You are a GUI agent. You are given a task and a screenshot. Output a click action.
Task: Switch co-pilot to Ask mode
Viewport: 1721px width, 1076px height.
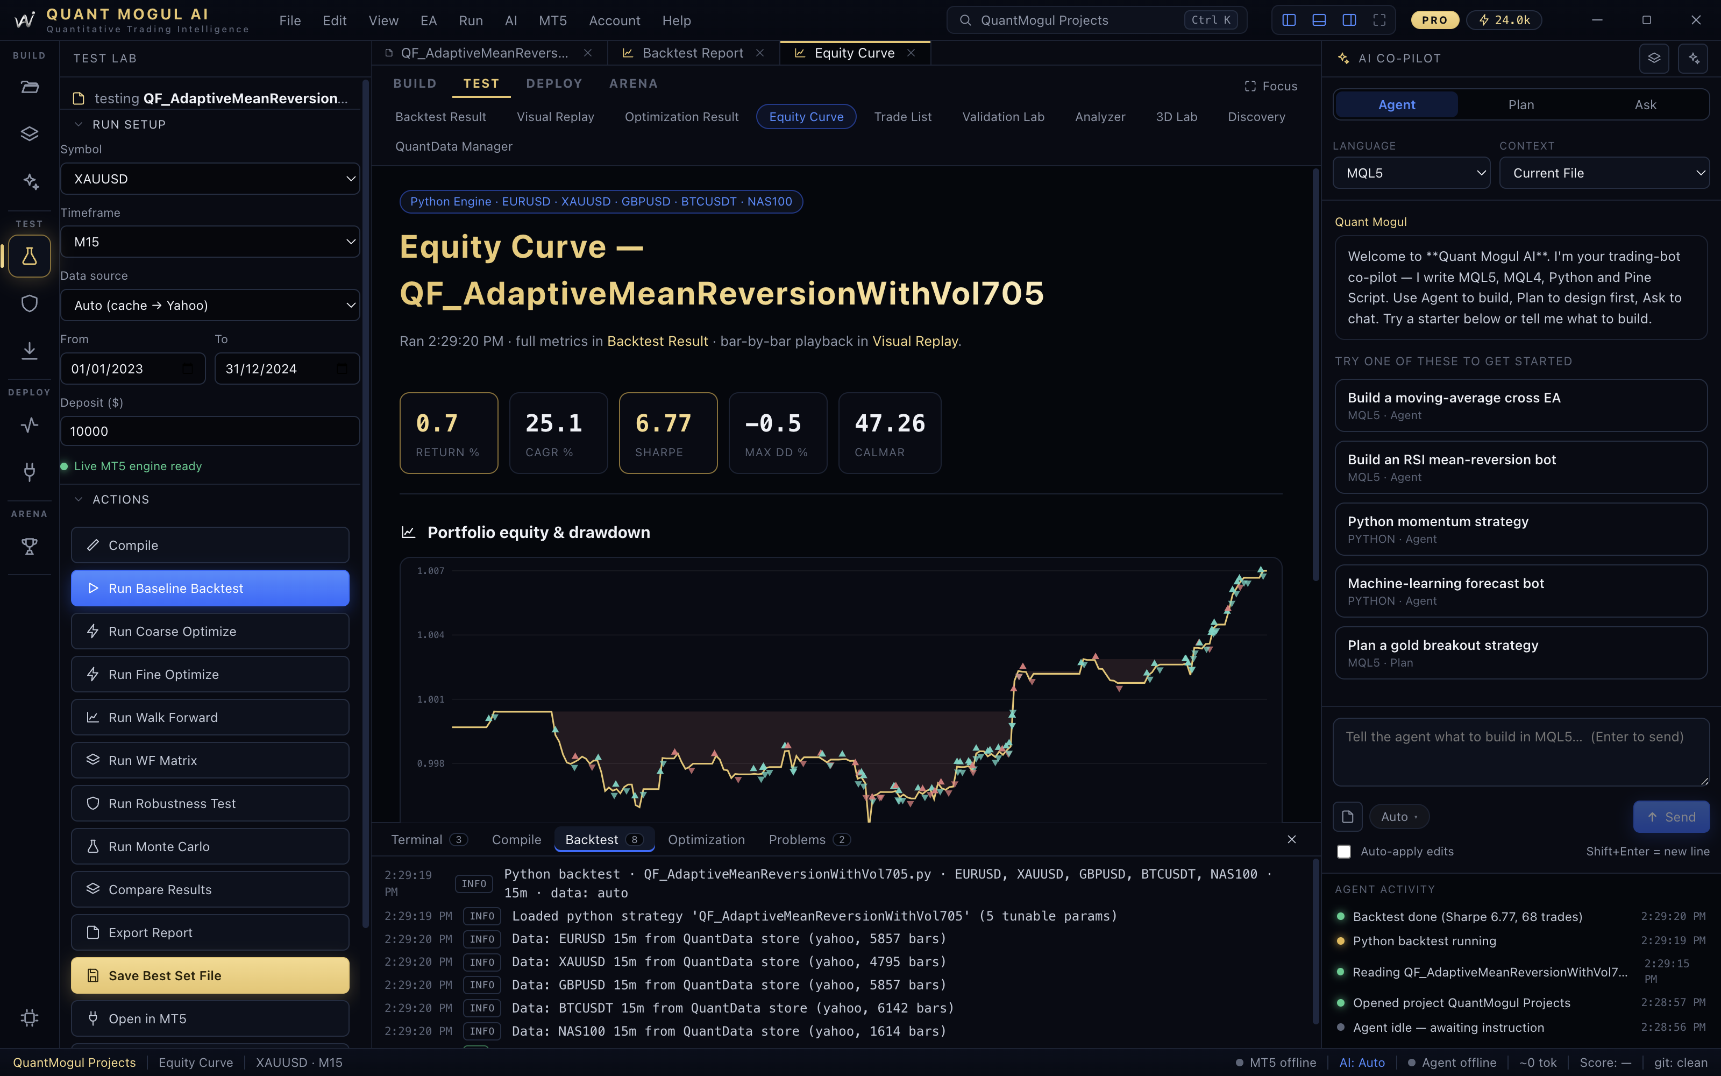pyautogui.click(x=1645, y=104)
